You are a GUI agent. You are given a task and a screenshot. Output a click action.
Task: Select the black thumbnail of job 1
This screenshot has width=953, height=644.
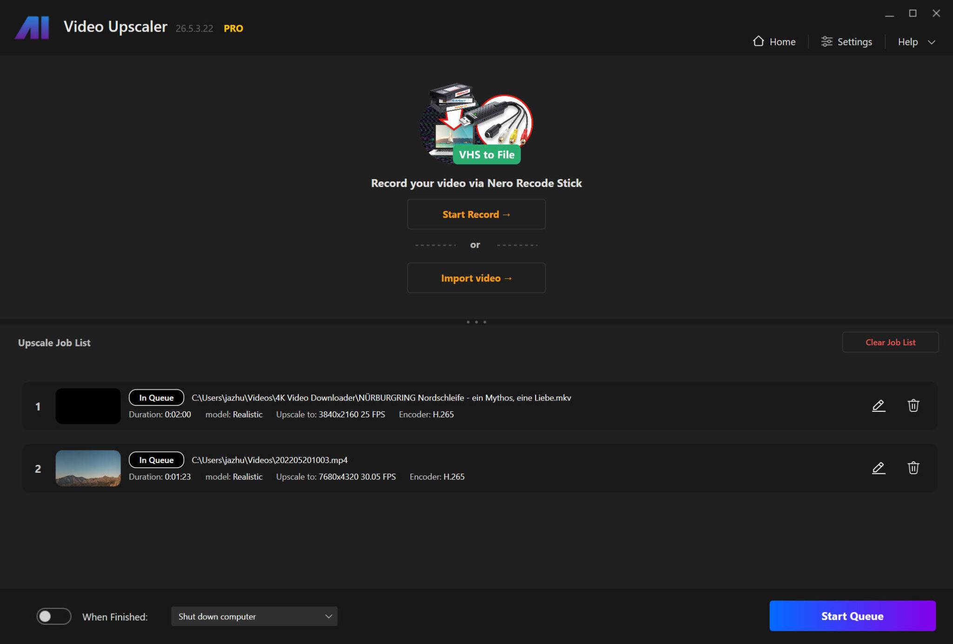point(88,406)
